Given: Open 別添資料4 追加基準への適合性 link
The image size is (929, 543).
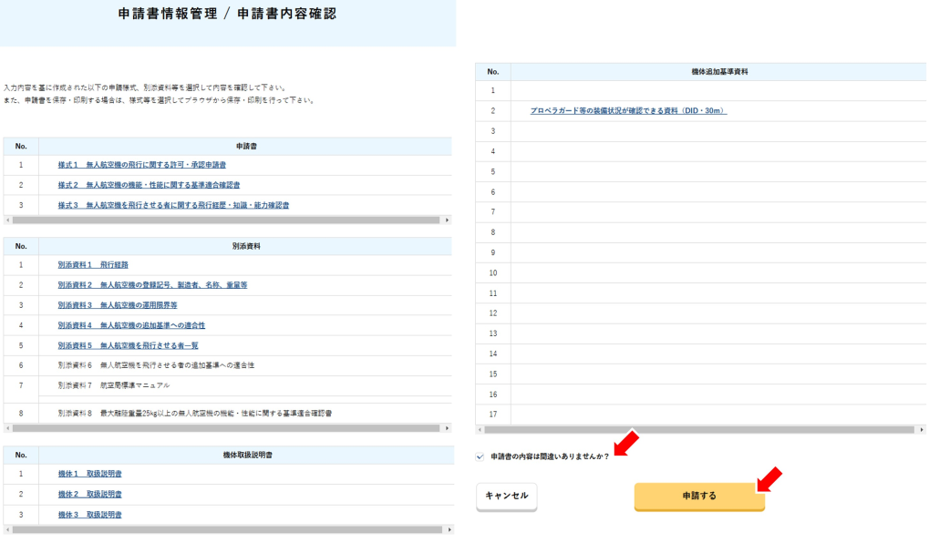Looking at the screenshot, I should tap(131, 325).
